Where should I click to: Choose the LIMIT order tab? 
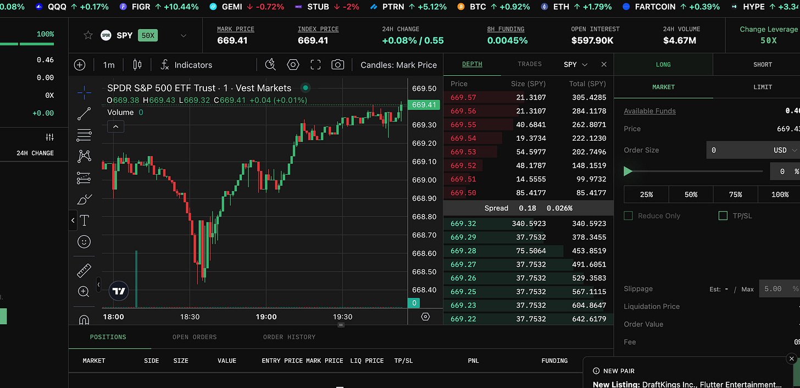point(762,87)
